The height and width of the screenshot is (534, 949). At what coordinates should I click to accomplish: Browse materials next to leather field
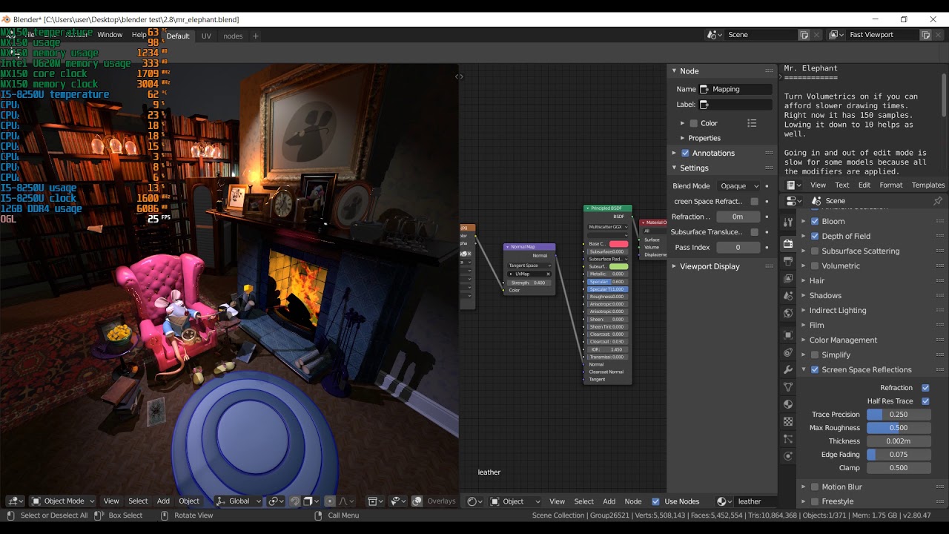(724, 501)
